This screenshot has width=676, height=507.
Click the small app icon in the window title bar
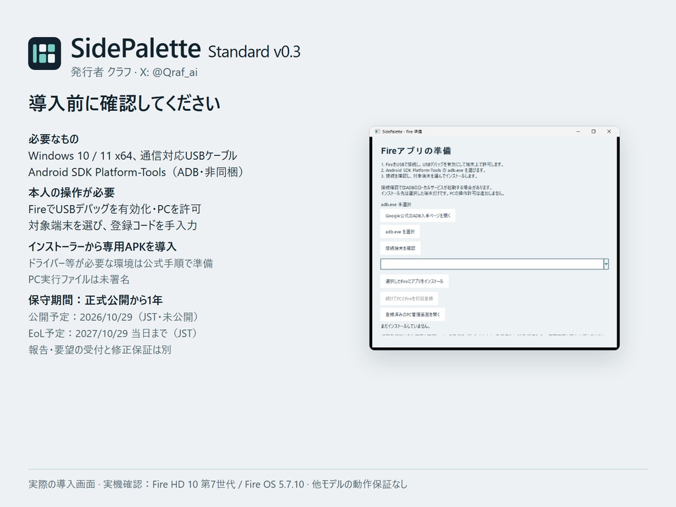(377, 131)
